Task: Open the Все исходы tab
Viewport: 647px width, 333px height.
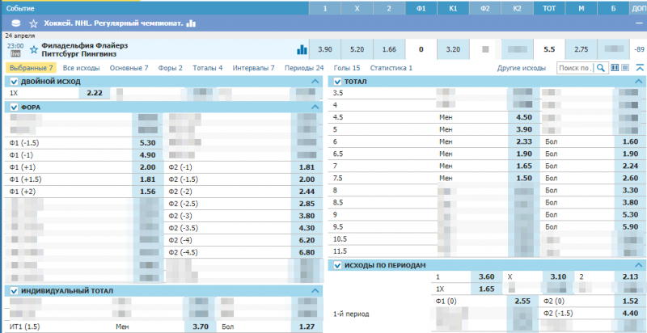Action: tap(81, 69)
